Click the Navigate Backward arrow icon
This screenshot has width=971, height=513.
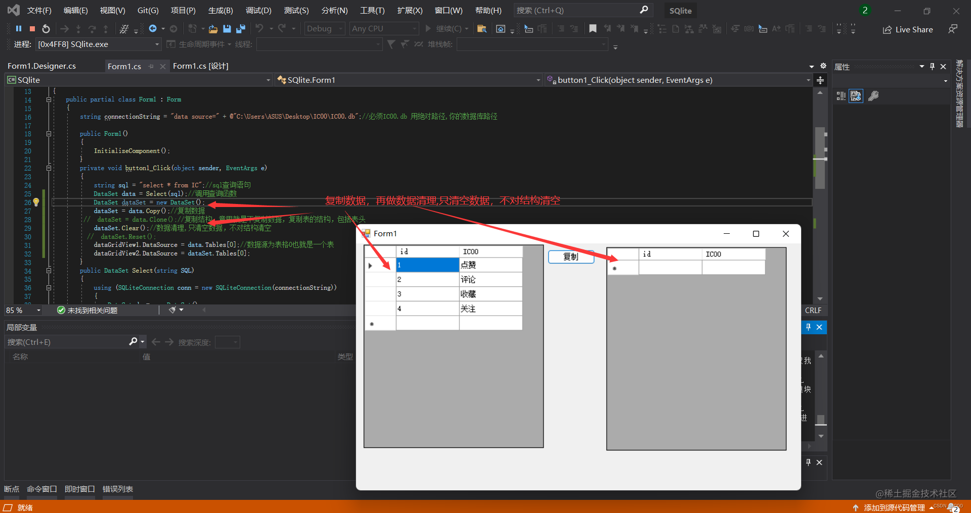[154, 28]
